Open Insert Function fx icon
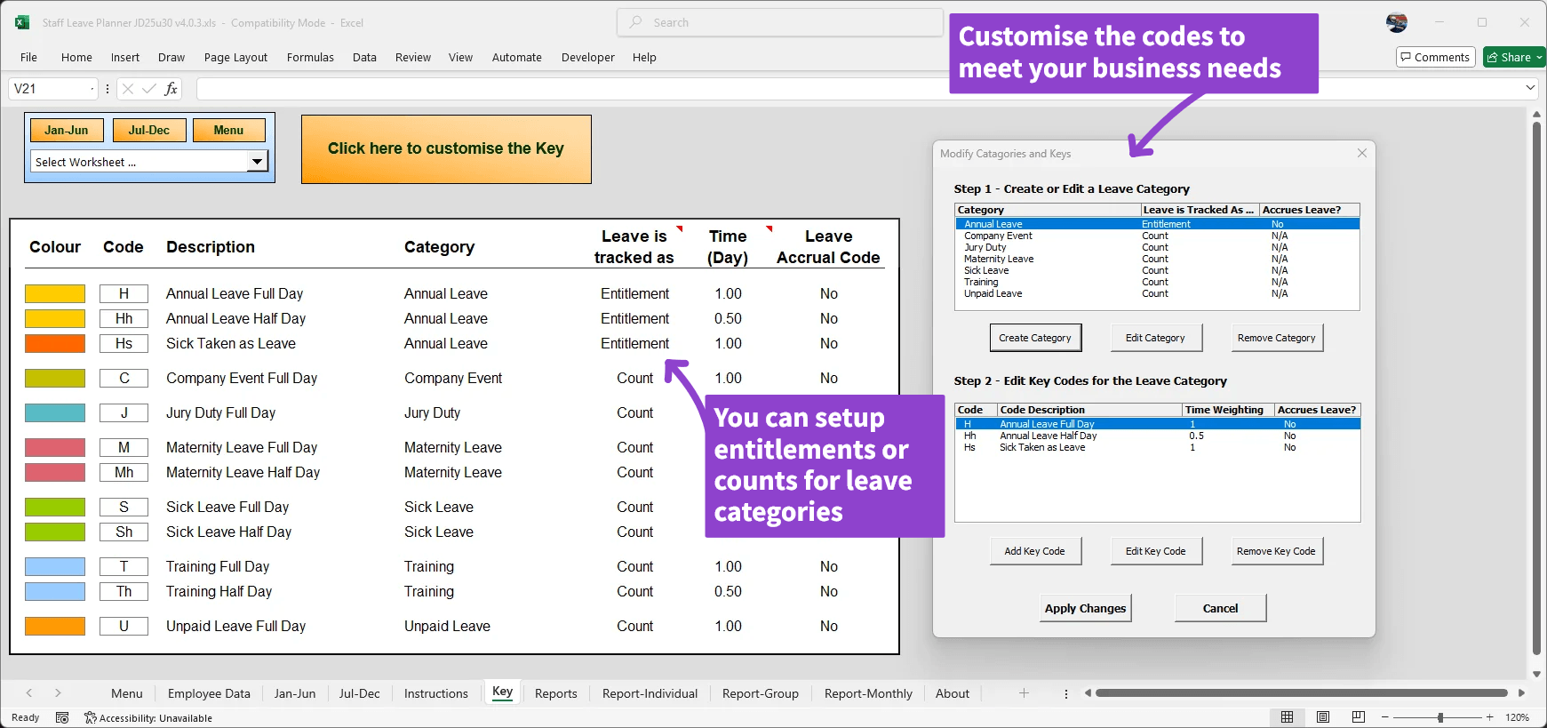1547x728 pixels. (171, 89)
